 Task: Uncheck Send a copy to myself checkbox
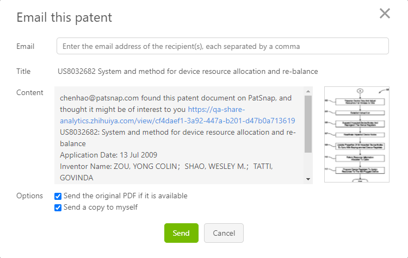click(58, 207)
